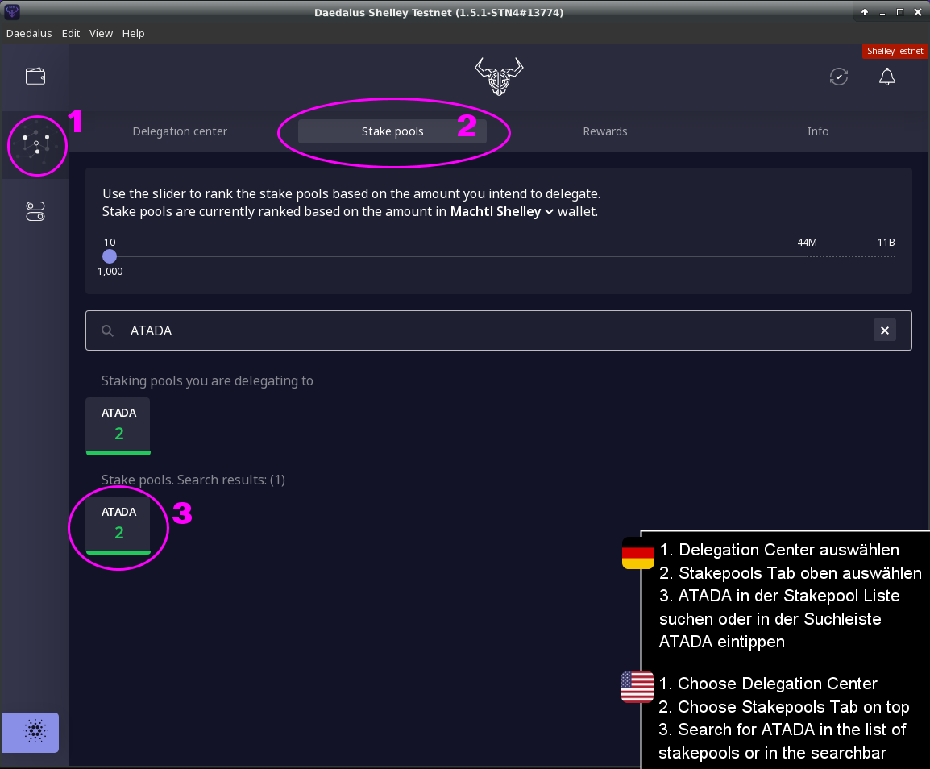Open the notifications bell icon
This screenshot has width=930, height=769.
pos(886,77)
